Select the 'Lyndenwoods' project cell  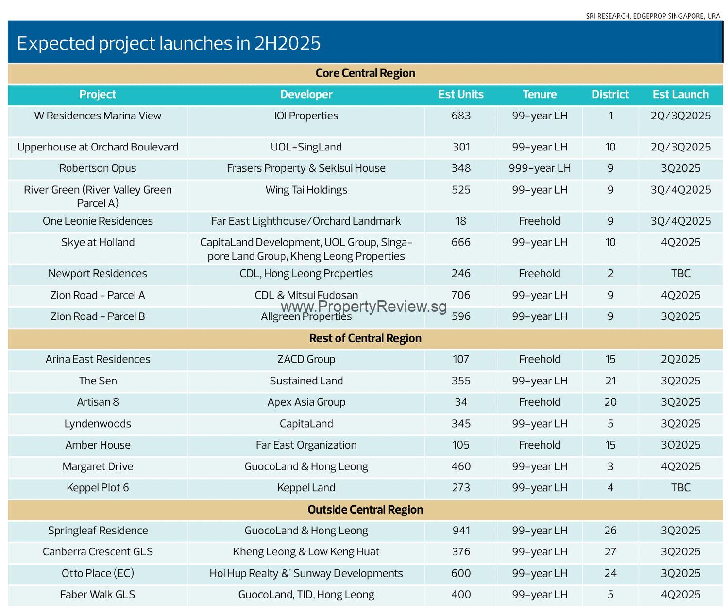point(98,424)
